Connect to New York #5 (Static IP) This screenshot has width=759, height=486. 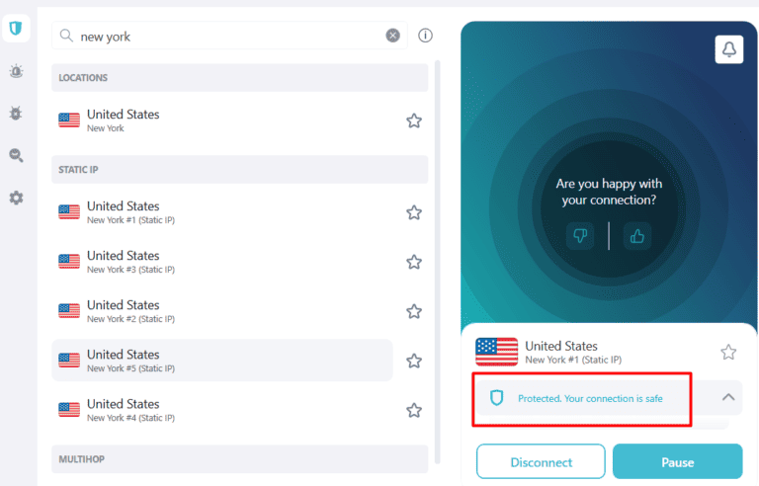tap(222, 361)
